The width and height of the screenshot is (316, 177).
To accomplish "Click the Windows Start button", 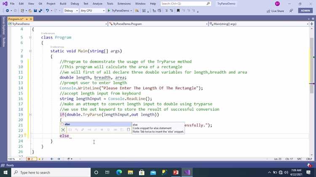I will click(5, 172).
